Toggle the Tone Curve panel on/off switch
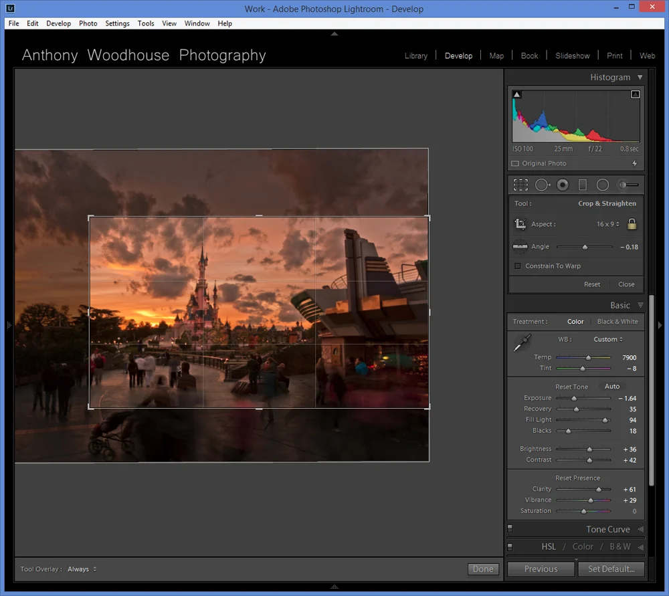Viewport: 669px width, 596px height. (x=510, y=529)
